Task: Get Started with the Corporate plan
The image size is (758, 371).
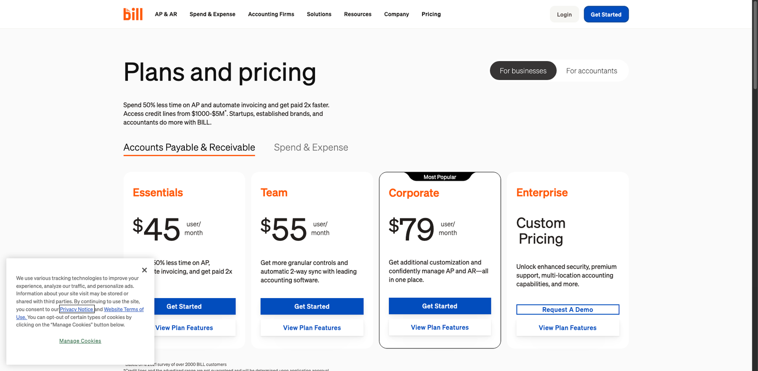Action: click(440, 306)
